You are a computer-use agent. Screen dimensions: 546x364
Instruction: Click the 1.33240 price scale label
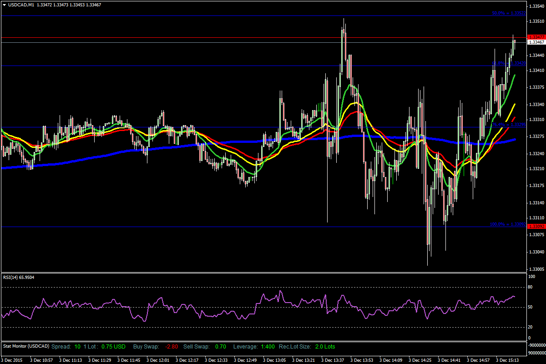pos(536,153)
